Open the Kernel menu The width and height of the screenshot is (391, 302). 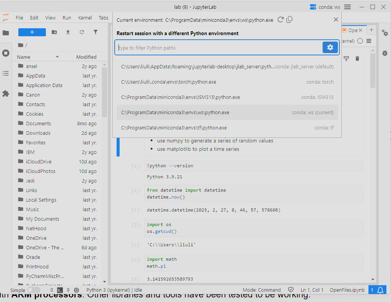click(x=85, y=18)
